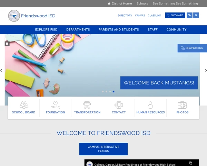Open the Explore FISD menu
The image size is (207, 166).
(46, 29)
